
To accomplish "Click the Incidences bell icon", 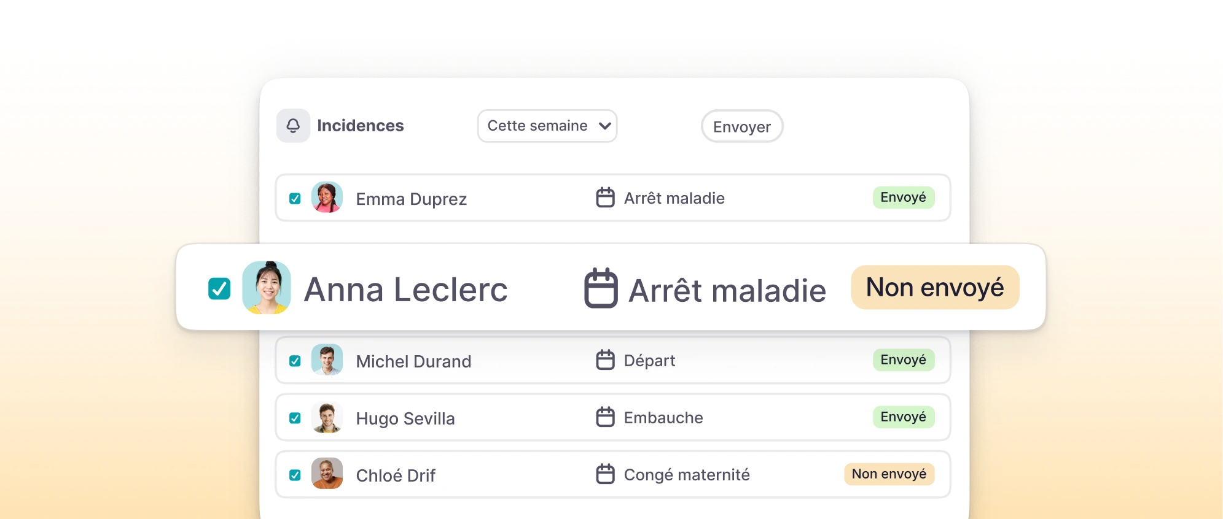I will coord(294,125).
